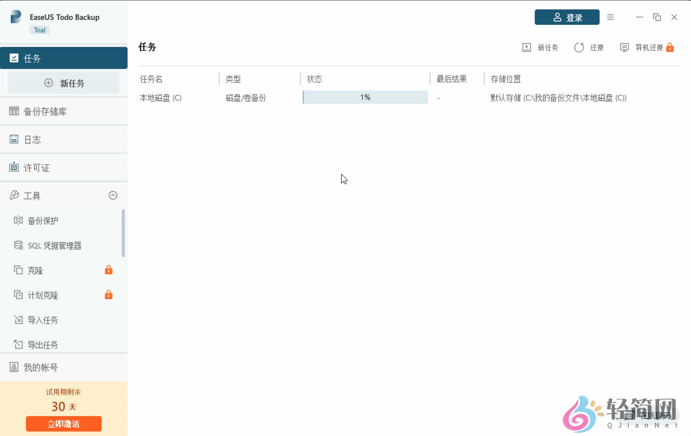
Task: Click the 30 天 days remaining text
Action: click(x=63, y=407)
